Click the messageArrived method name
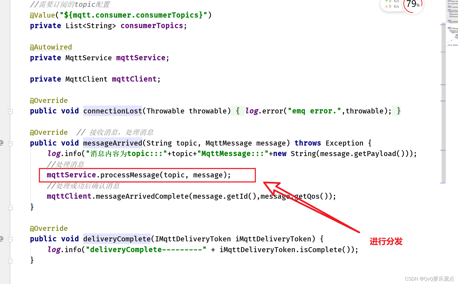Image resolution: width=458 pixels, height=284 pixels. [113, 143]
